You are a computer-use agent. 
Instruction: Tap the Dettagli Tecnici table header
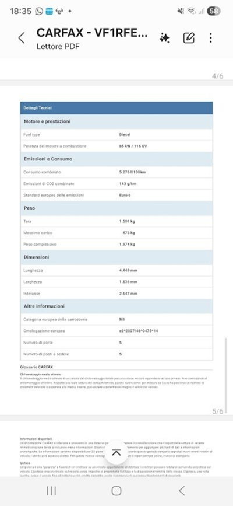(116, 108)
